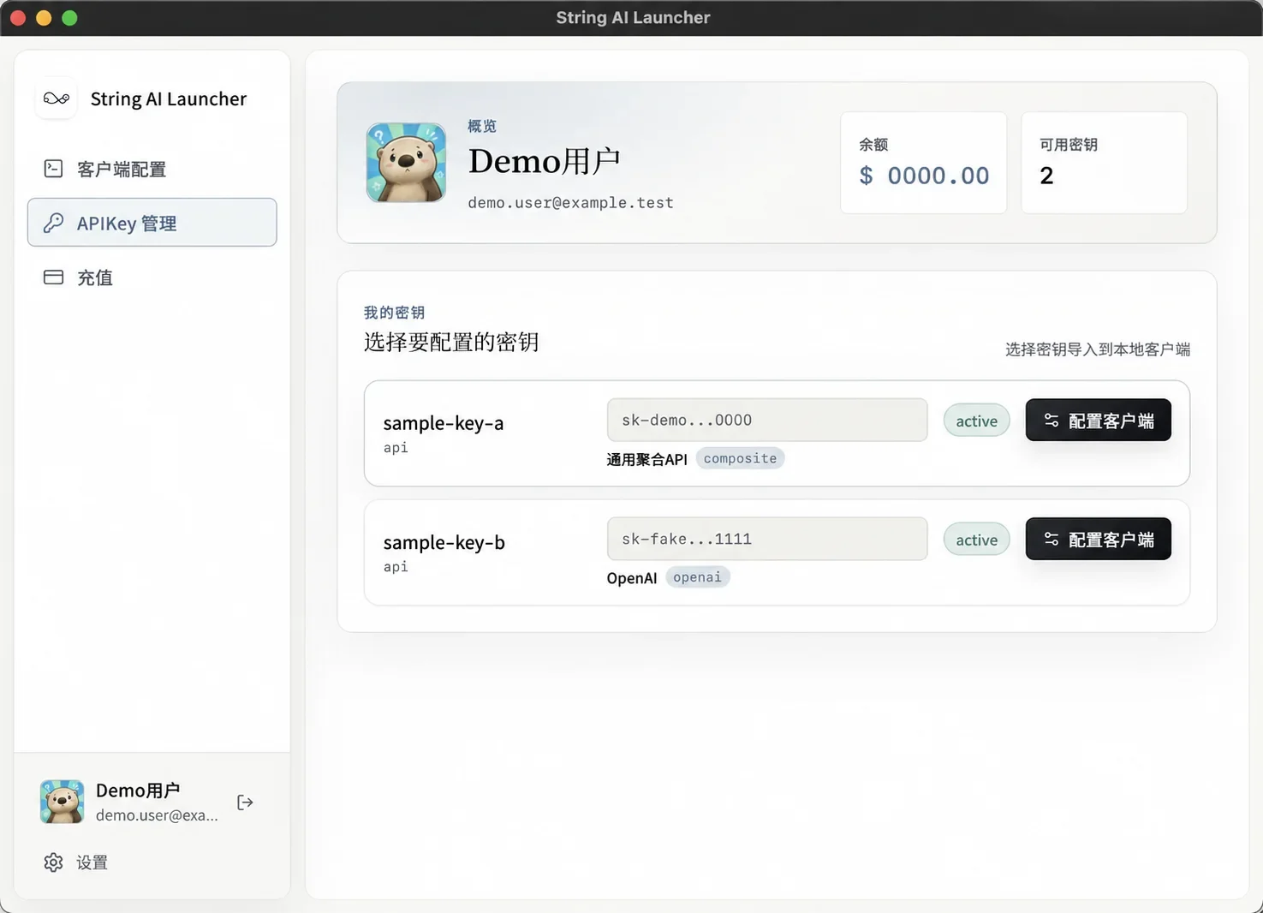The image size is (1263, 913).
Task: Click the Demo用户 heading in overview
Action: (544, 161)
